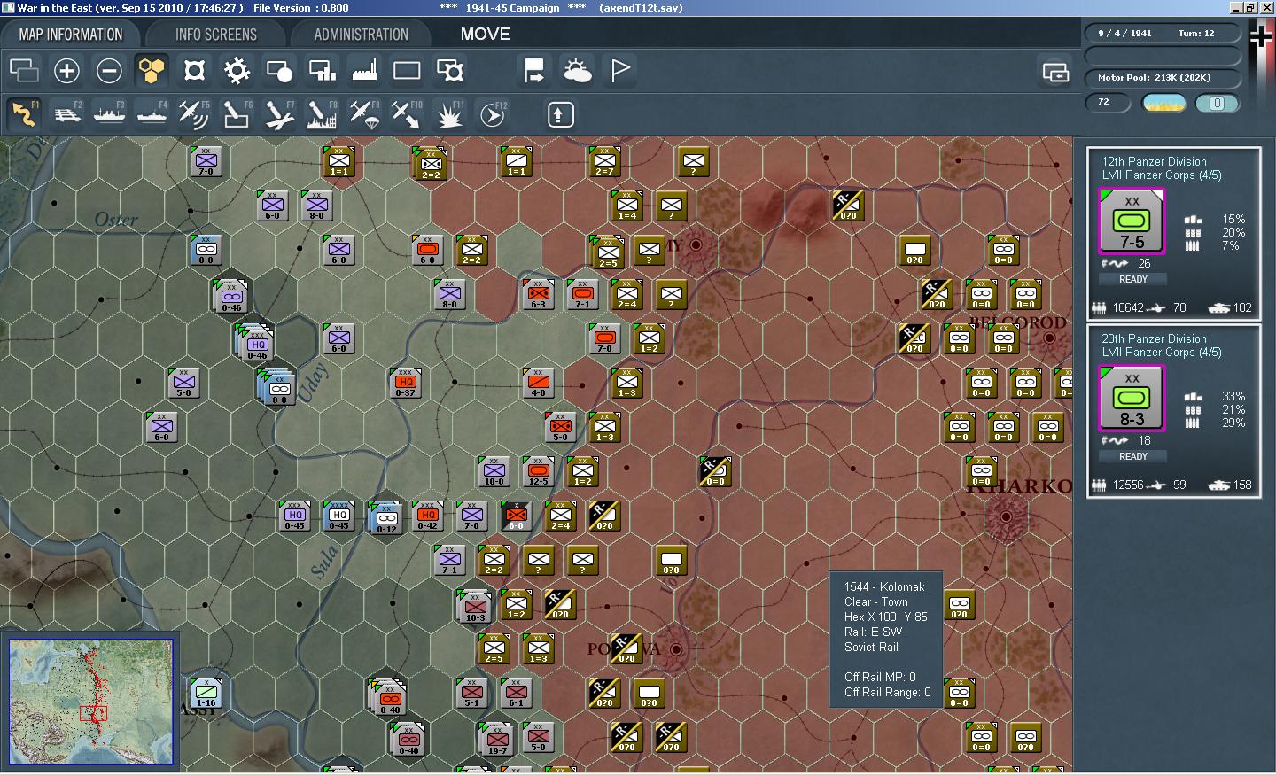Toggle the factory icon map overlay
The image size is (1276, 776).
tap(364, 70)
